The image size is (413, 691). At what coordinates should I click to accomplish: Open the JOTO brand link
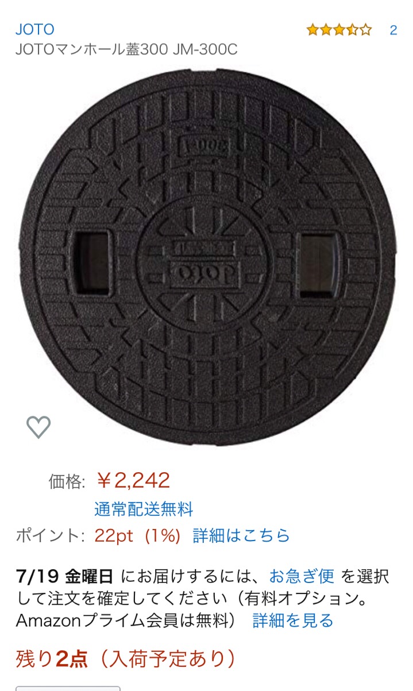tap(35, 29)
